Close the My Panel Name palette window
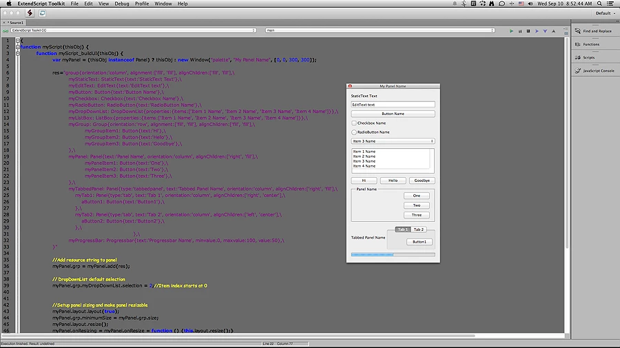This screenshot has width=620, height=348. (350, 86)
